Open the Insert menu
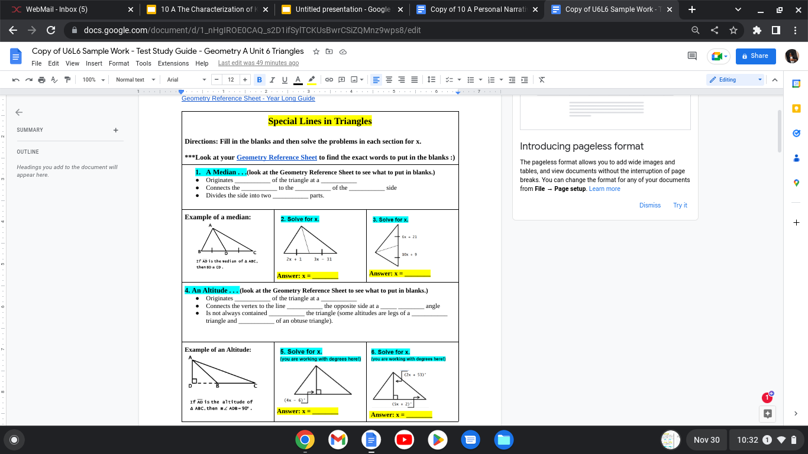This screenshot has width=808, height=454. 94,63
